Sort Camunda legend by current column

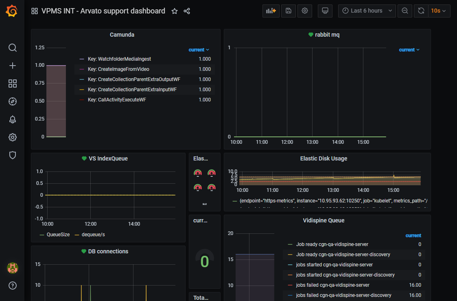pyautogui.click(x=199, y=50)
